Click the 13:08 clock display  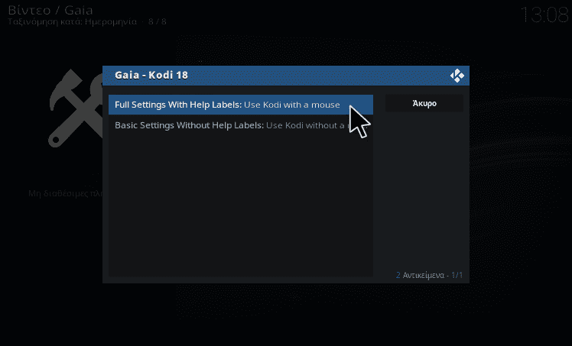544,15
